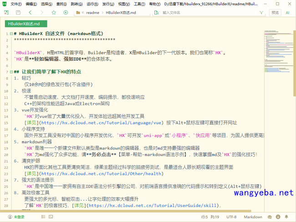Screen dimensions: 296x222
Task: Open notifications bell in status bar
Action: 286,217
